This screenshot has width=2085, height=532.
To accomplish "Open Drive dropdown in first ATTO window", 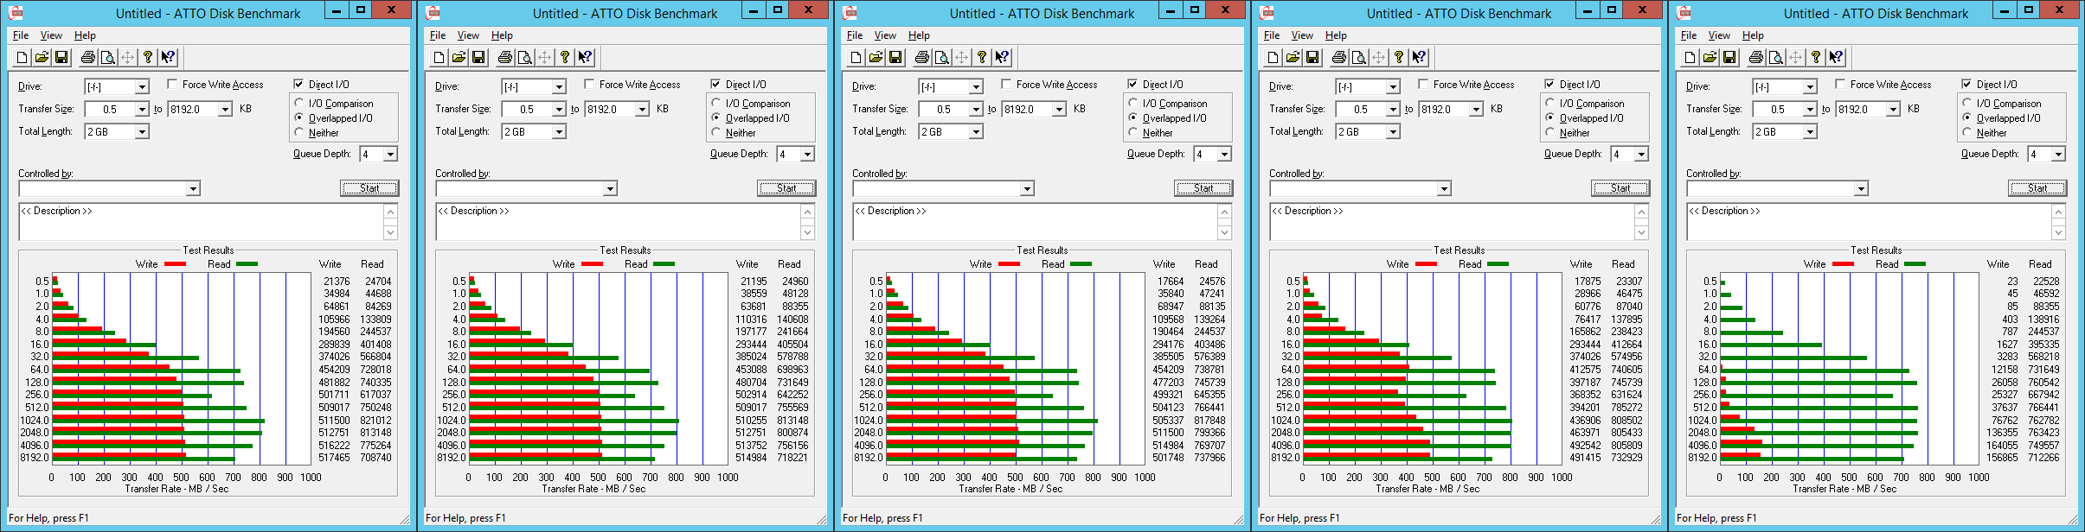I will pyautogui.click(x=142, y=86).
